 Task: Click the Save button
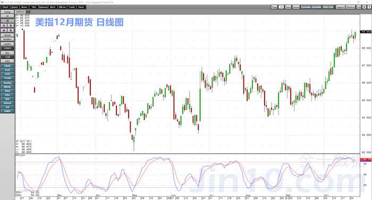[288, 7]
